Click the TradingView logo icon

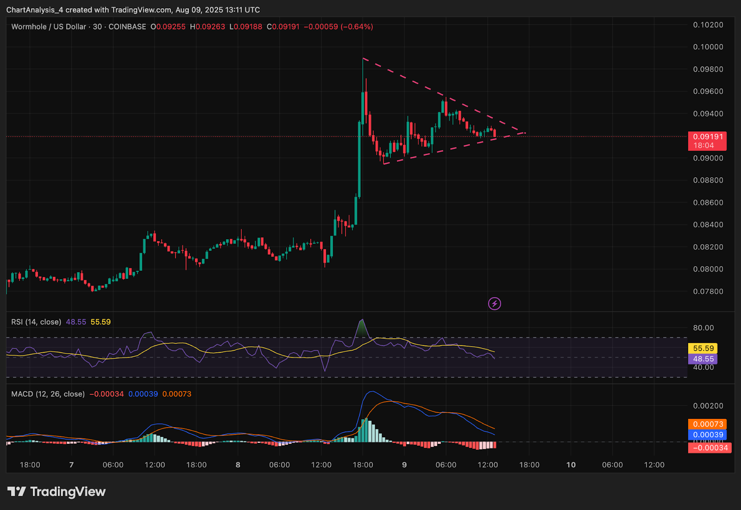tap(17, 491)
